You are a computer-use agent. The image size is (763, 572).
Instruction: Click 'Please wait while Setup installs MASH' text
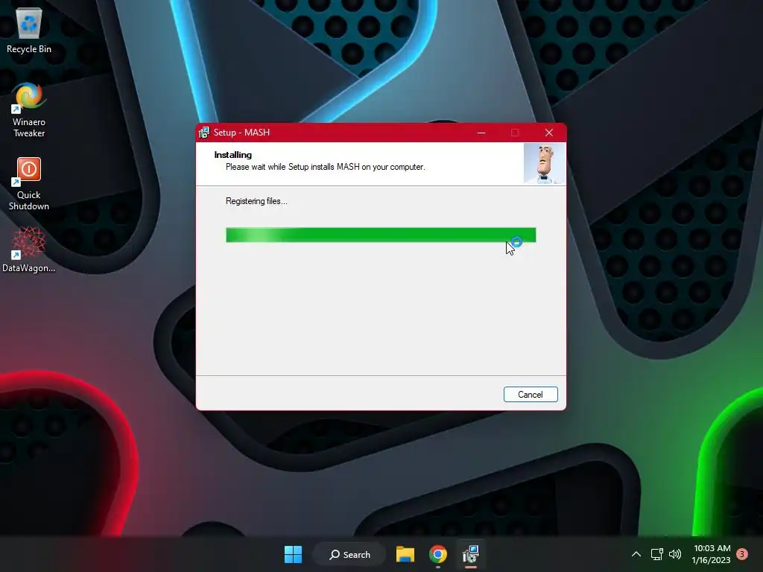[x=325, y=167]
